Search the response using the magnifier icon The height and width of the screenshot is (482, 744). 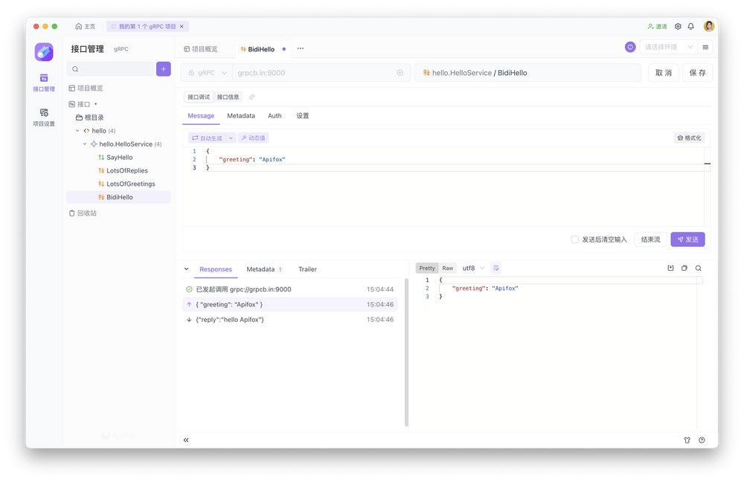point(699,268)
